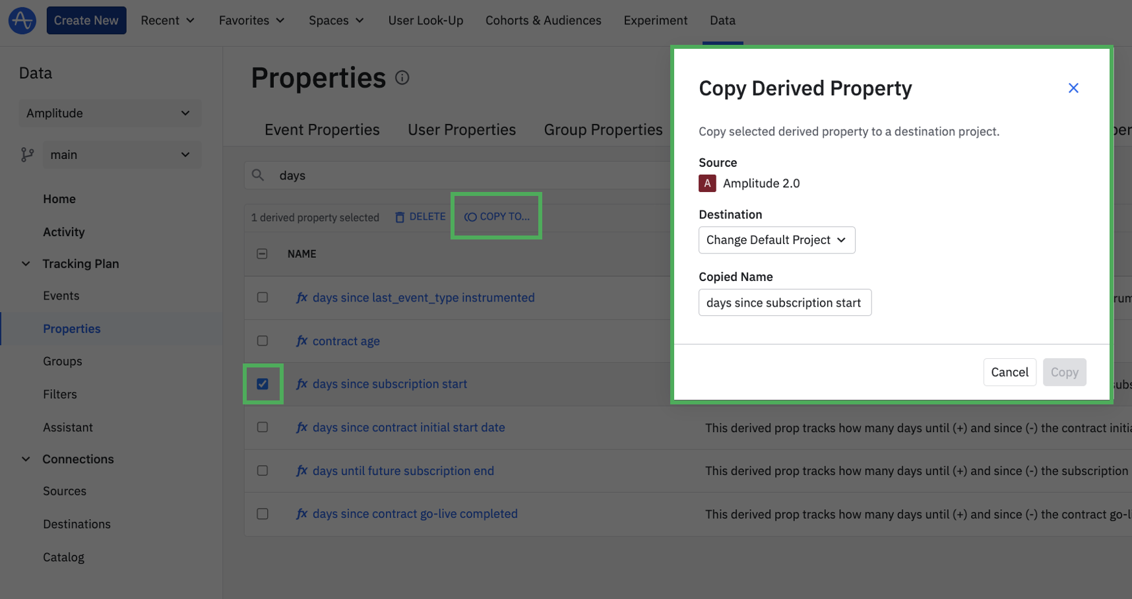Click fx icon for days since contract go-live completed
This screenshot has height=599, width=1132.
(301, 514)
